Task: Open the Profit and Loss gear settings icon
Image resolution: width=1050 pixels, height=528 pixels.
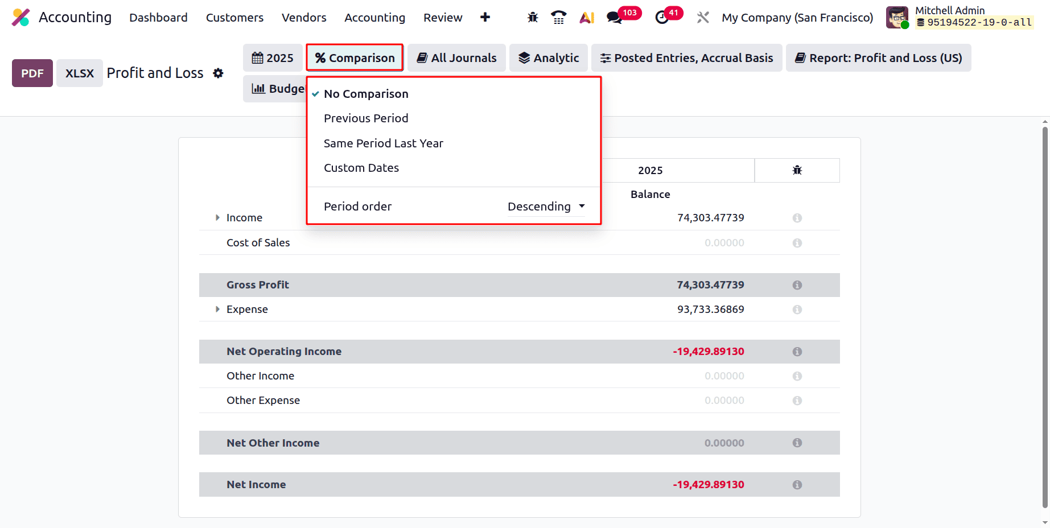Action: (219, 73)
